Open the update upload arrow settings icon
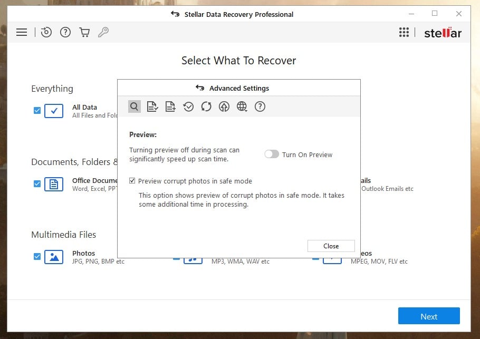This screenshot has height=339, width=480. pyautogui.click(x=224, y=106)
